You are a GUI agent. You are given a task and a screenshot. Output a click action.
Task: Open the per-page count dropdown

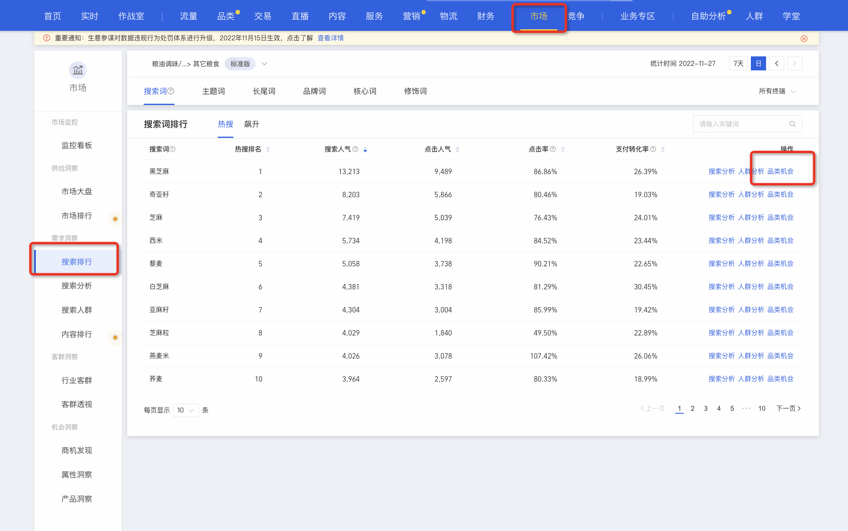tap(186, 410)
